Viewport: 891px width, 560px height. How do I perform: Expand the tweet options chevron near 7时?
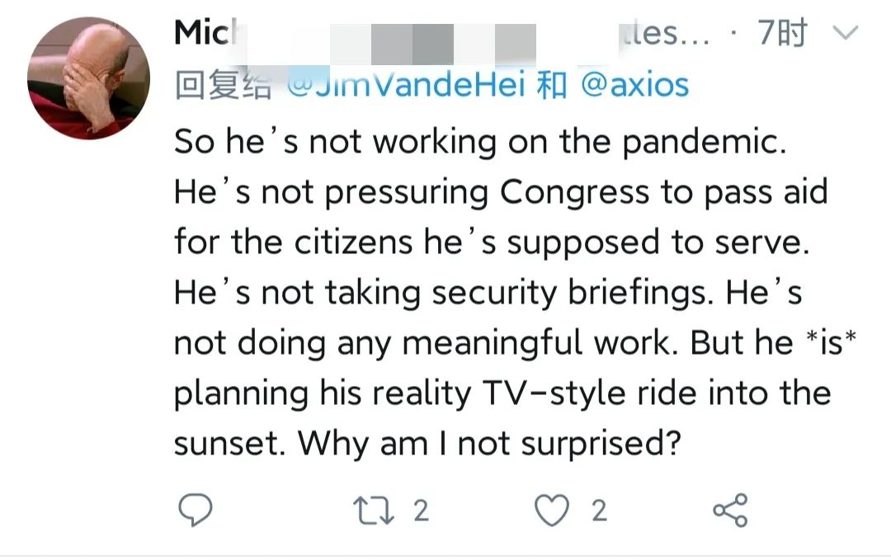tap(846, 32)
